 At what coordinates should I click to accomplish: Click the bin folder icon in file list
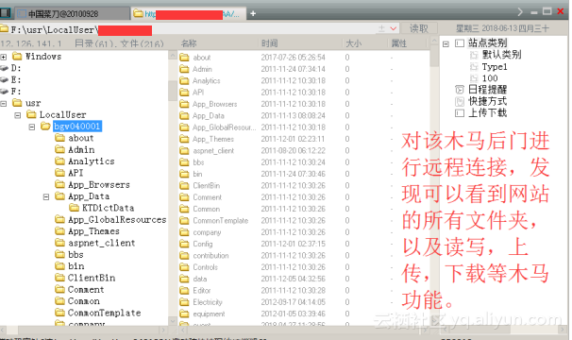(x=184, y=174)
